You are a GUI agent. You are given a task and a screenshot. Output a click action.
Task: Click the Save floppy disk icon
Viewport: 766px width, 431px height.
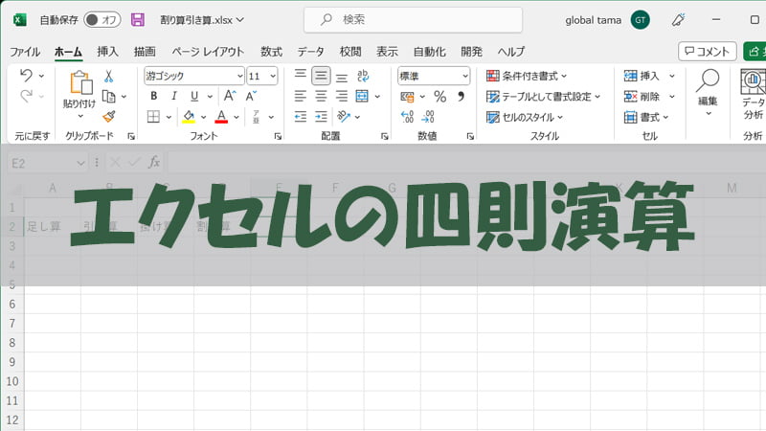tap(138, 19)
